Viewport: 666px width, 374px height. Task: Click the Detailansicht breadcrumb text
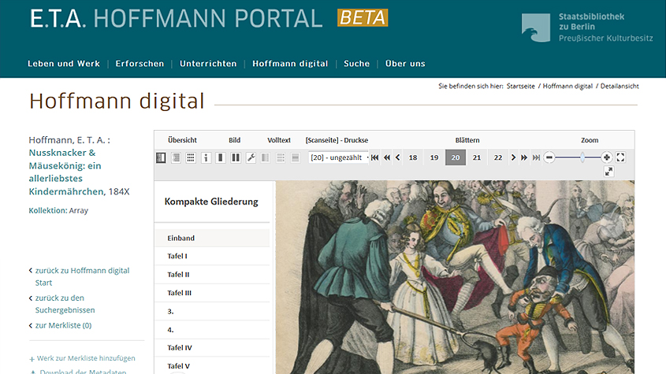pyautogui.click(x=619, y=86)
